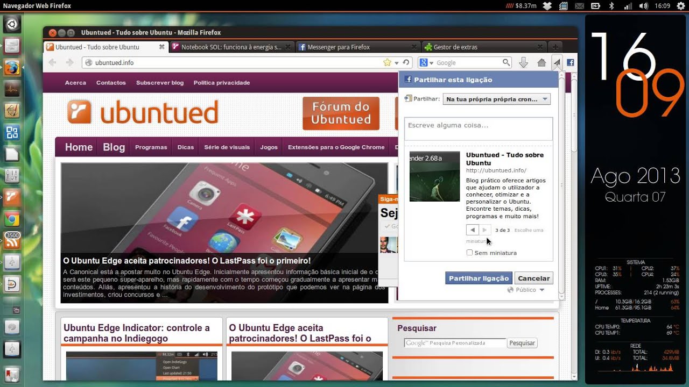Open 'Ubuntu Edge Indicator' article title
689x387 pixels.
coord(137,333)
